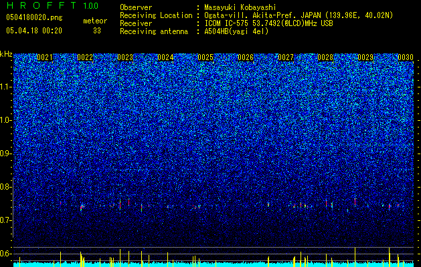
Task: Click the 0025 time marker
Action: (205, 57)
